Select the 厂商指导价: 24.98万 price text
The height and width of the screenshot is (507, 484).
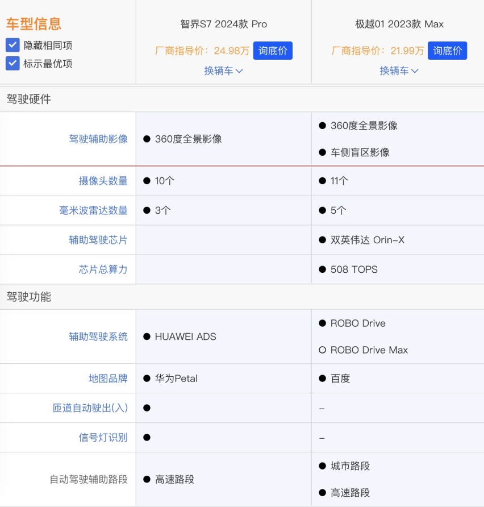pos(202,51)
